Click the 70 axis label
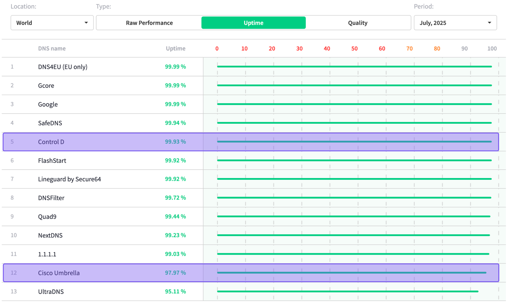The width and height of the screenshot is (509, 303). point(409,49)
